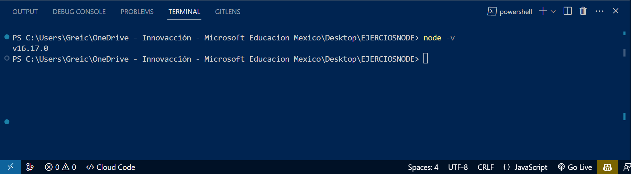The height and width of the screenshot is (174, 631).
Task: Show errors and warnings count
Action: pos(60,167)
